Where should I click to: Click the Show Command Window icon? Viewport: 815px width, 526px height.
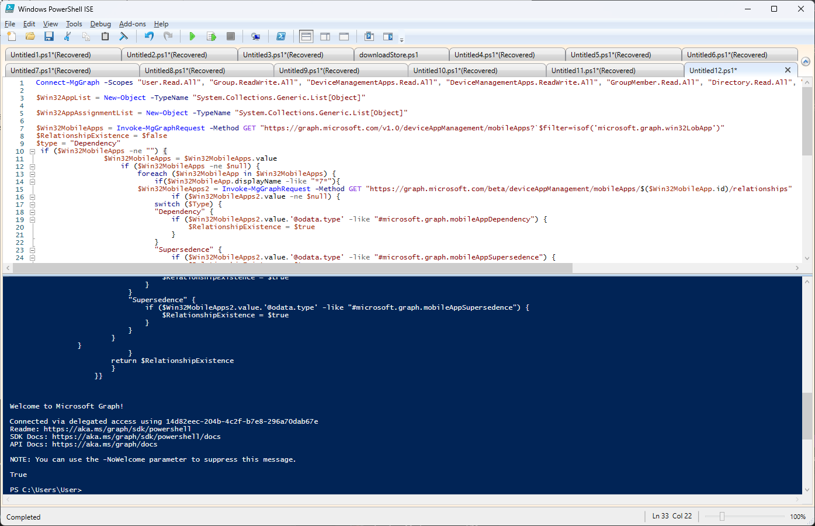point(369,36)
